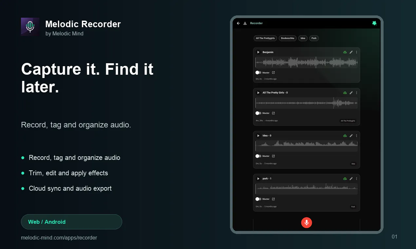The height and width of the screenshot is (249, 416).
Task: Open melodic-mind.com/apps/recorder link
Action: tap(59, 238)
